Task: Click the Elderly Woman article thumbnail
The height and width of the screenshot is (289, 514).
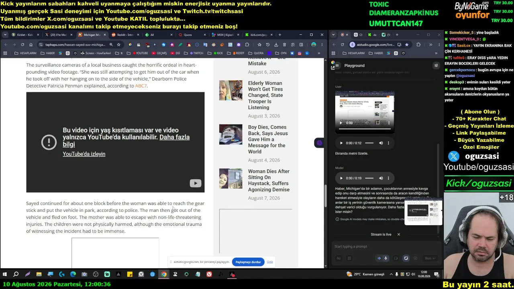Action: [x=231, y=90]
